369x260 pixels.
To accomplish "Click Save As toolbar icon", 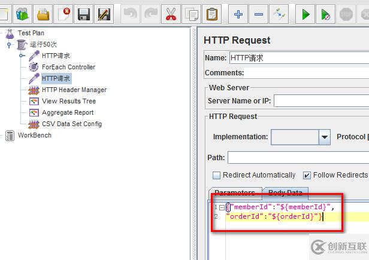I will coord(104,14).
